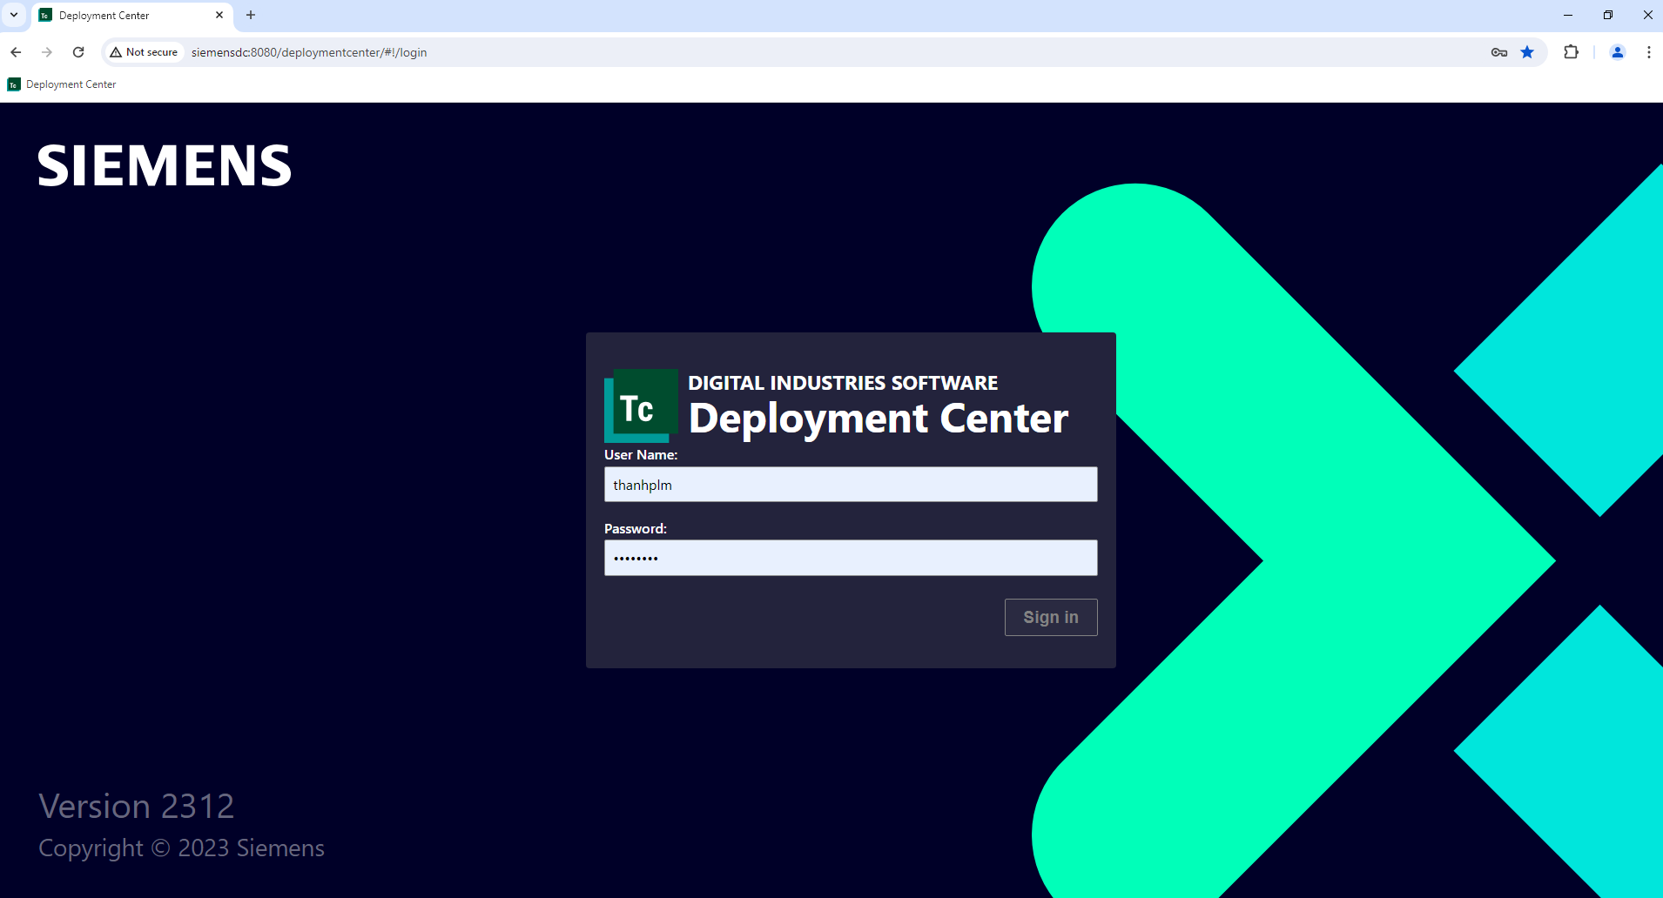Click the Not secure site warning
1663x898 pixels.
pos(144,52)
